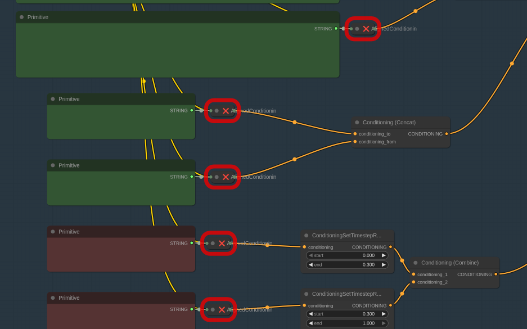Collapse the upper red Primitive node via its dot
The image size is (527, 329).
point(53,232)
